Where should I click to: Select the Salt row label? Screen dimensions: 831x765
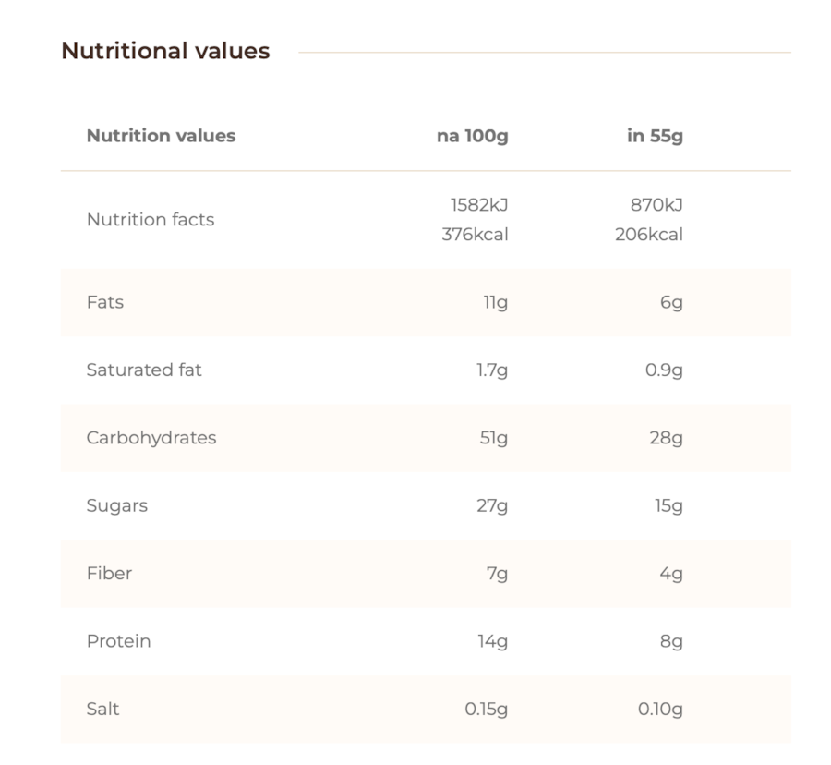[103, 710]
